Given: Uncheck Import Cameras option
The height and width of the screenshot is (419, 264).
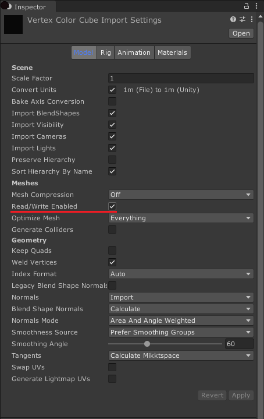Looking at the screenshot, I should click(112, 136).
